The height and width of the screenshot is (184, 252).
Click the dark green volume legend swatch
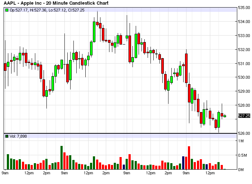(7, 136)
